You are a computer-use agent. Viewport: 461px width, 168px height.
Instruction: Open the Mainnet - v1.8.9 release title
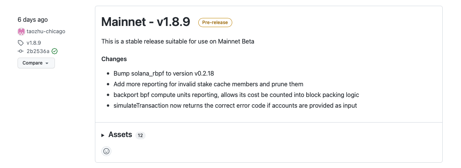(x=146, y=22)
